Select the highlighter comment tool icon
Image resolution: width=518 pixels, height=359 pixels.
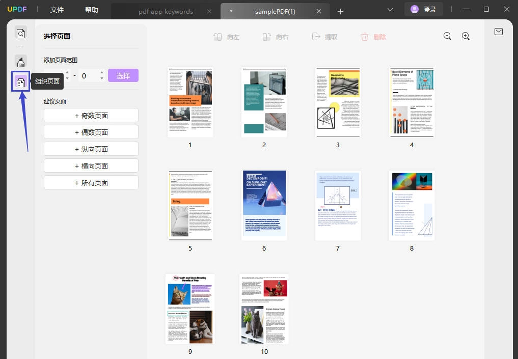click(21, 62)
